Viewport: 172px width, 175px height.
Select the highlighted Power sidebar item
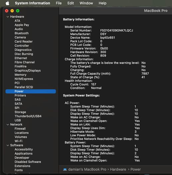coord(31,91)
